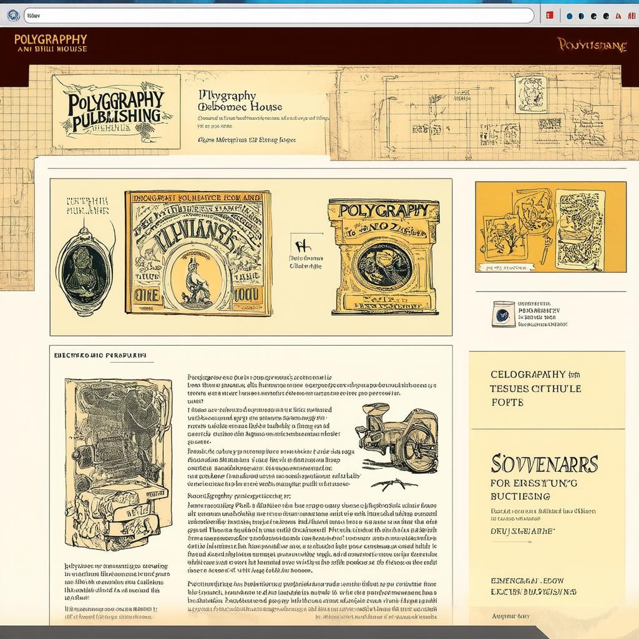Click the red extension icon after the address bar
639x639 pixels.
coord(550,16)
